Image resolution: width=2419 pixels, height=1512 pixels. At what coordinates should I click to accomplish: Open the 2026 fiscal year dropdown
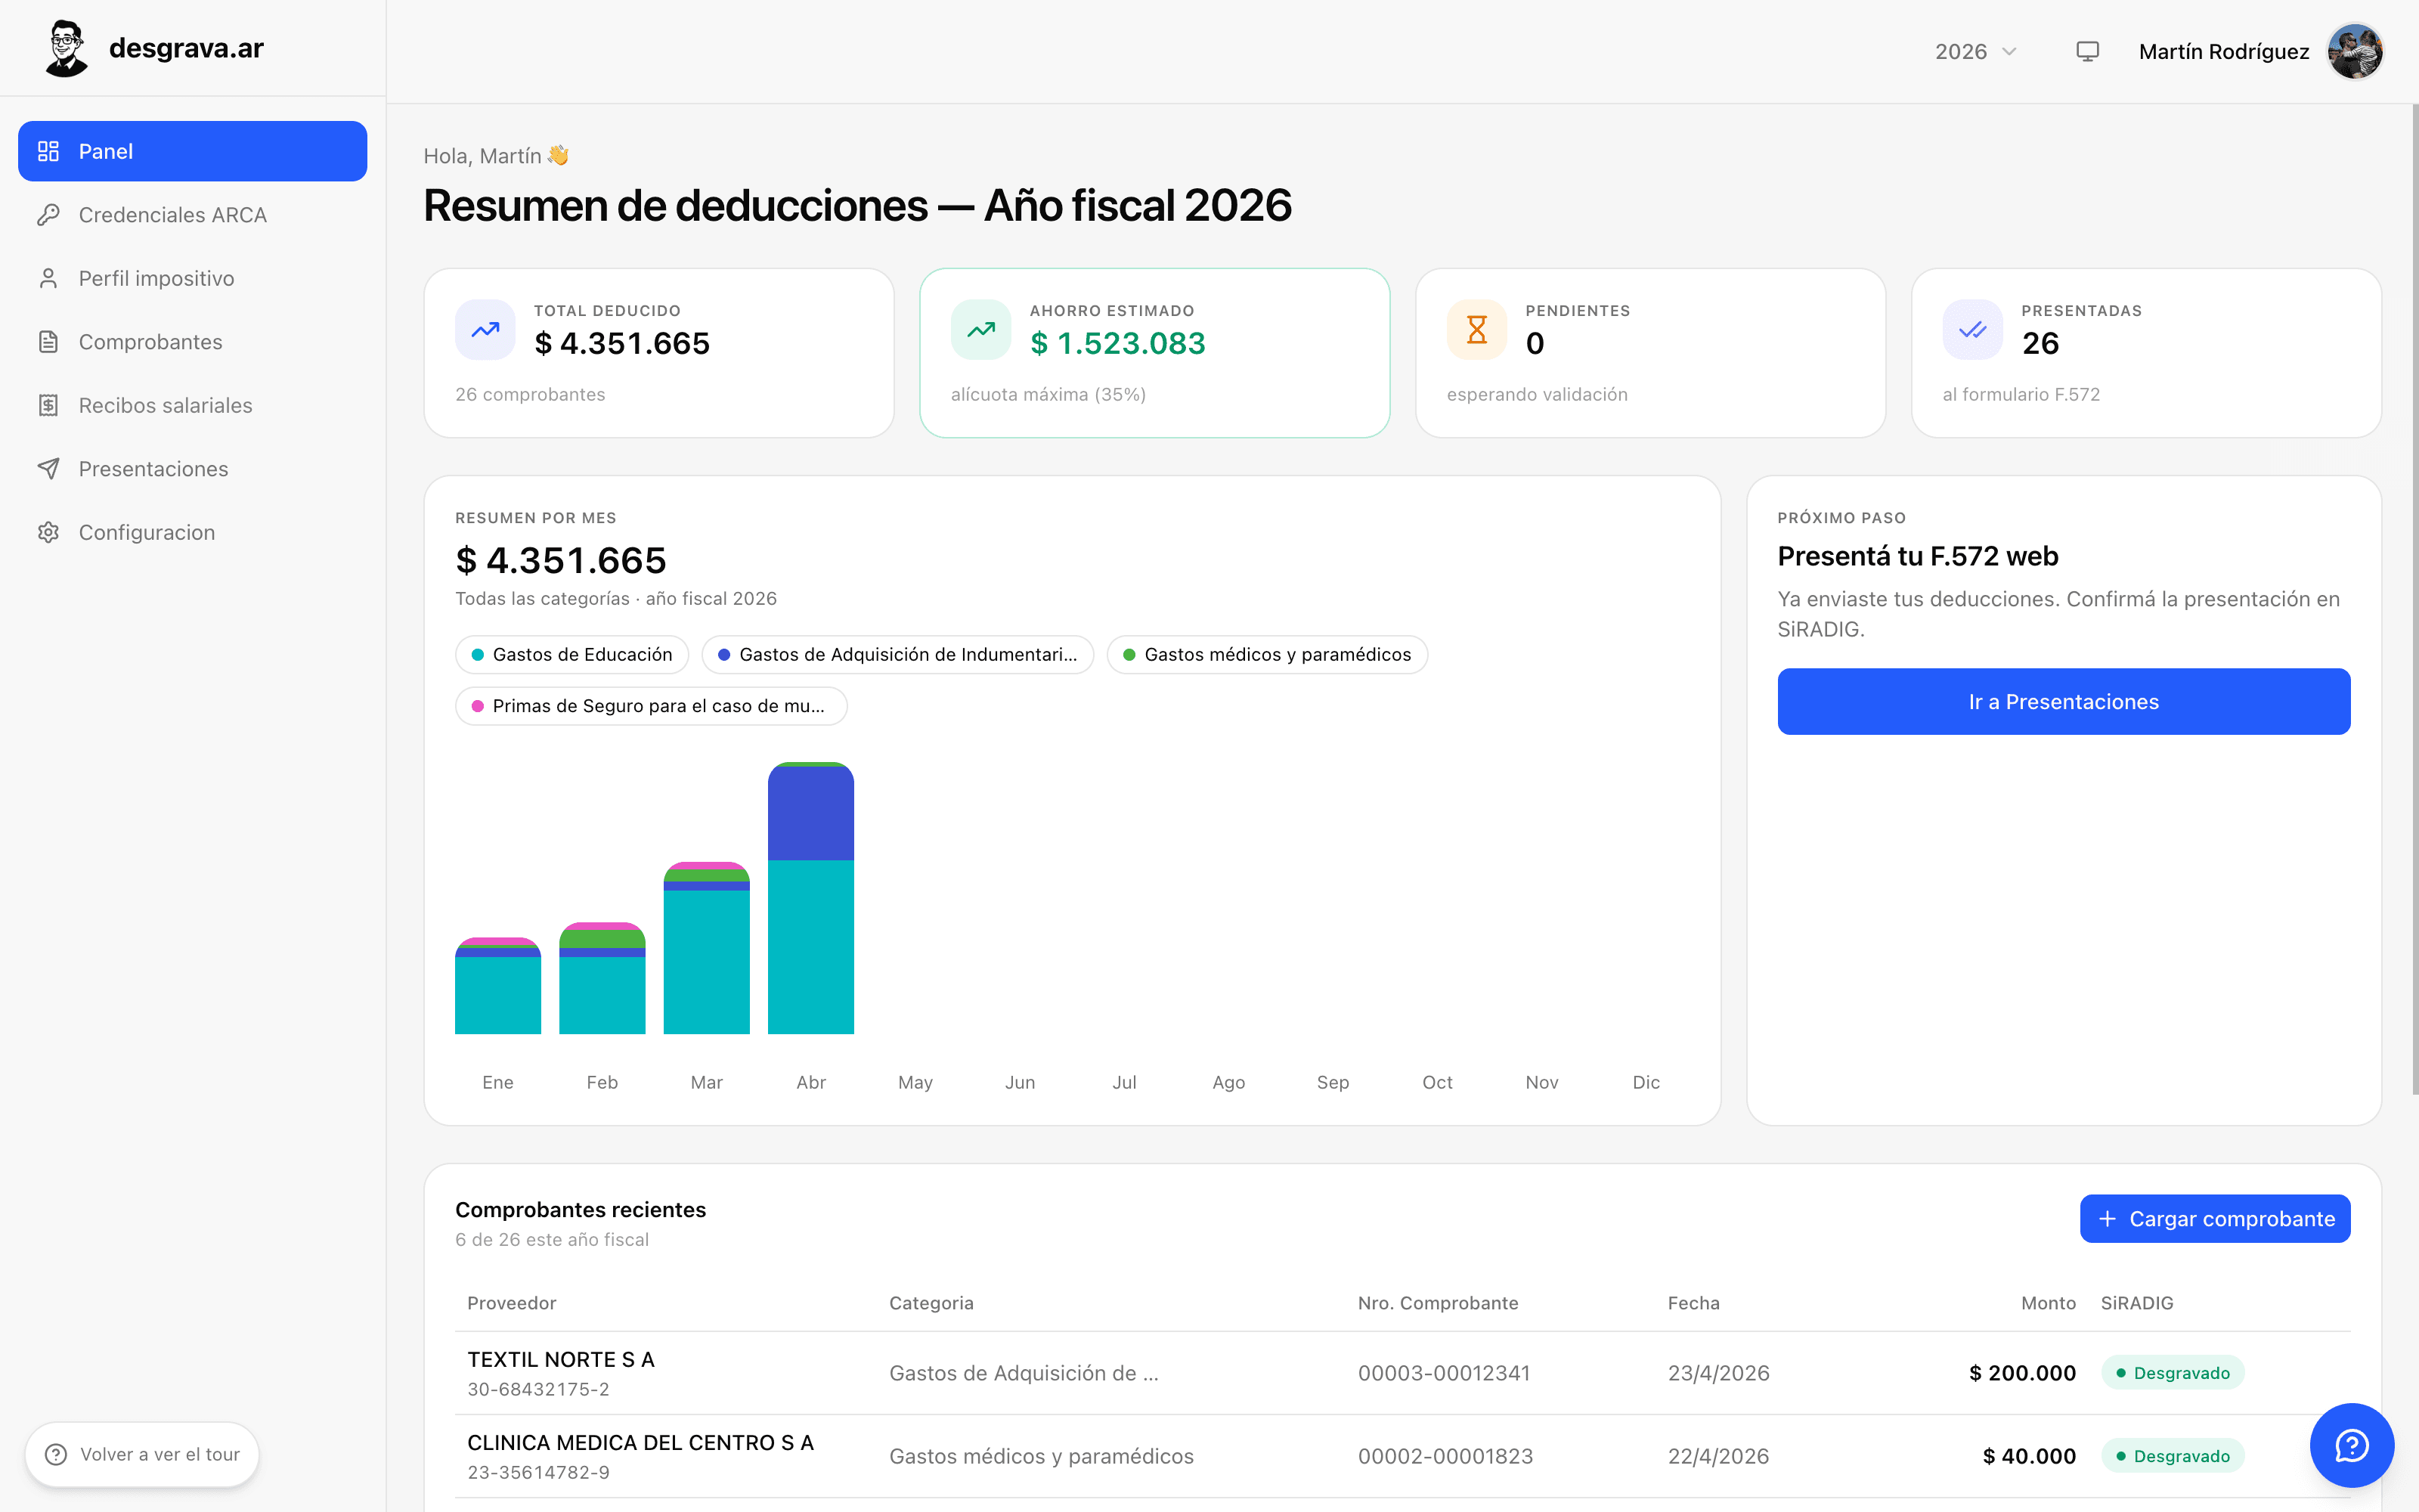tap(1976, 51)
